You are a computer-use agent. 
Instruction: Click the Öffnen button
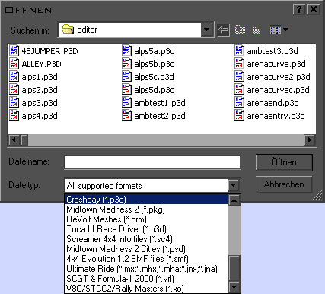[x=284, y=162]
